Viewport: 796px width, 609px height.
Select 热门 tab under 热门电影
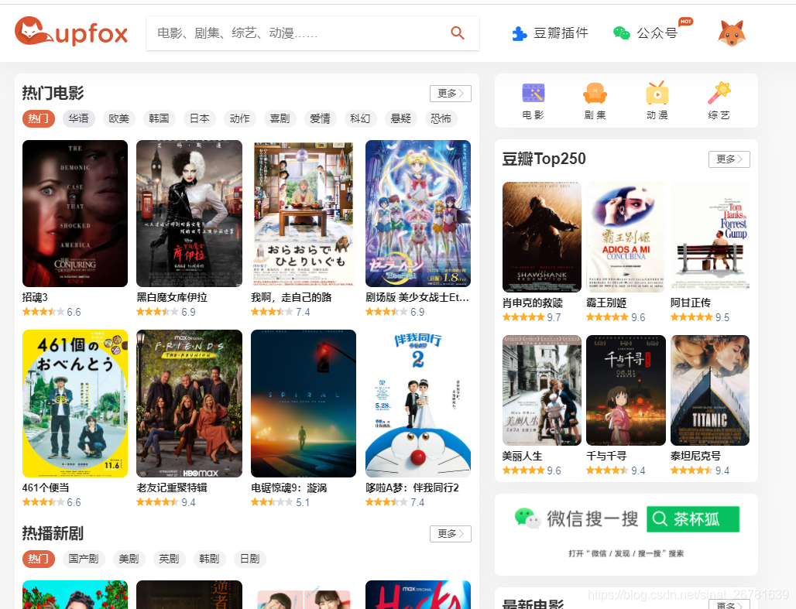tap(38, 118)
